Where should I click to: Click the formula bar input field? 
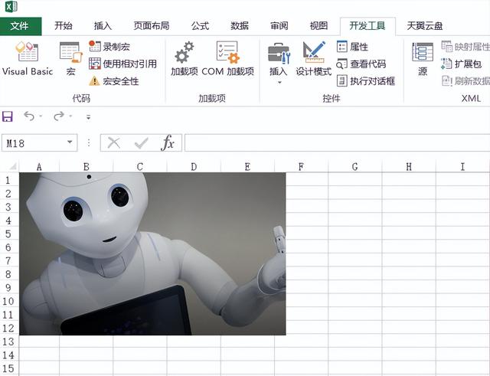(x=337, y=142)
